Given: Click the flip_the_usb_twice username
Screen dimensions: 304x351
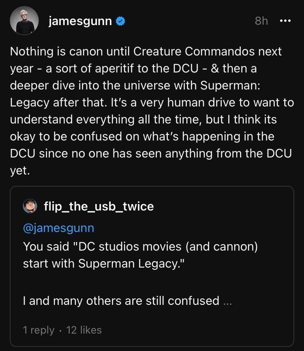Looking at the screenshot, I should click(x=98, y=206).
